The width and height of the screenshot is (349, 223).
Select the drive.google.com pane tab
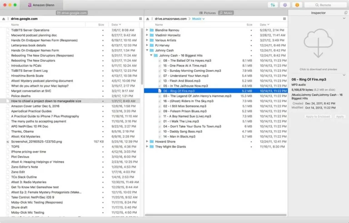72,13
